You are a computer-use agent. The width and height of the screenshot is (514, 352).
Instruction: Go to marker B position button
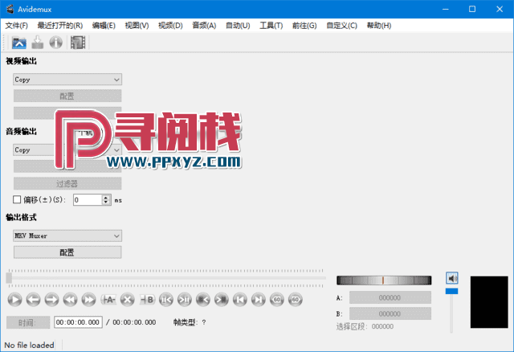pos(185,300)
